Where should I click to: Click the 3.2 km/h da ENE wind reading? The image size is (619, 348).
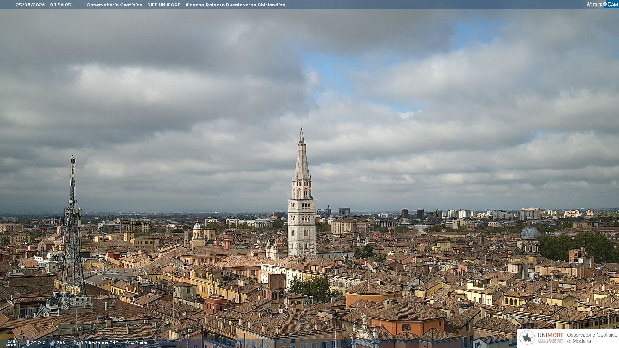[99, 343]
